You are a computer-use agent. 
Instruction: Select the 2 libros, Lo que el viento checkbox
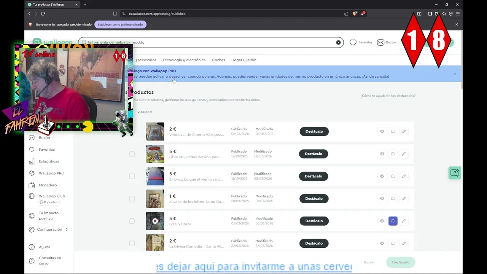tap(132, 176)
